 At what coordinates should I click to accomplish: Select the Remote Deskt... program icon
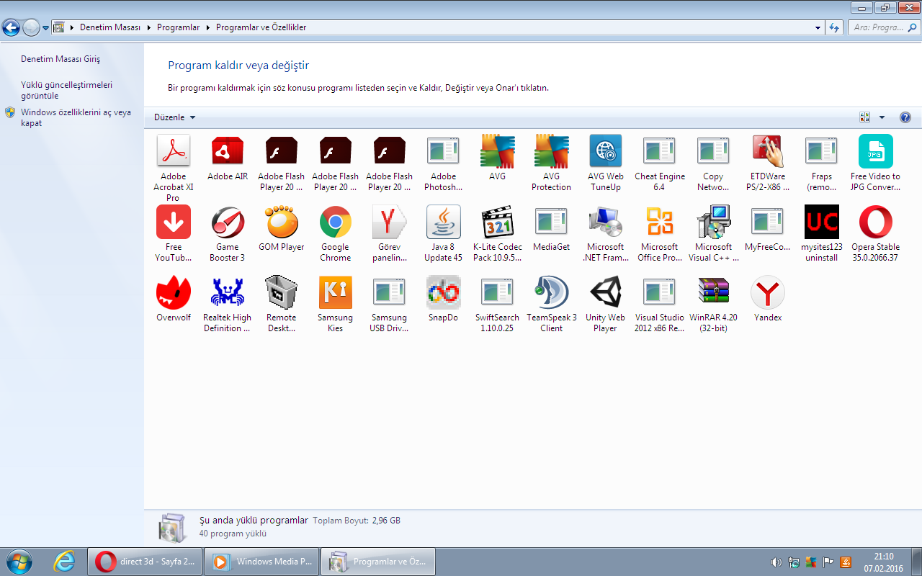[282, 292]
